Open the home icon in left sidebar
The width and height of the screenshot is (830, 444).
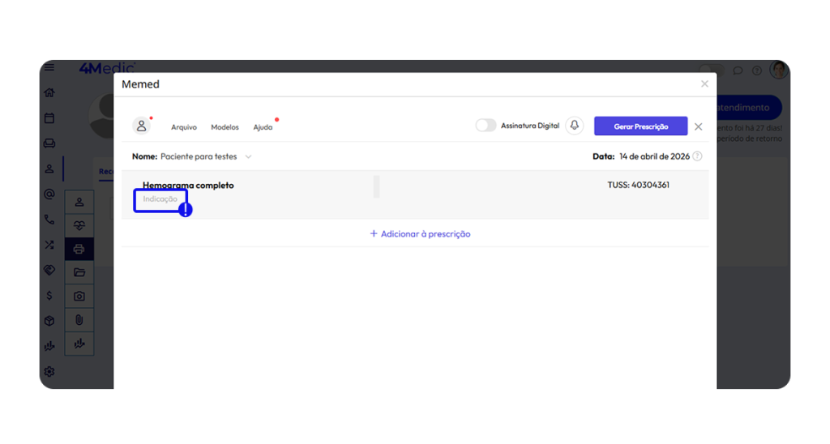49,93
